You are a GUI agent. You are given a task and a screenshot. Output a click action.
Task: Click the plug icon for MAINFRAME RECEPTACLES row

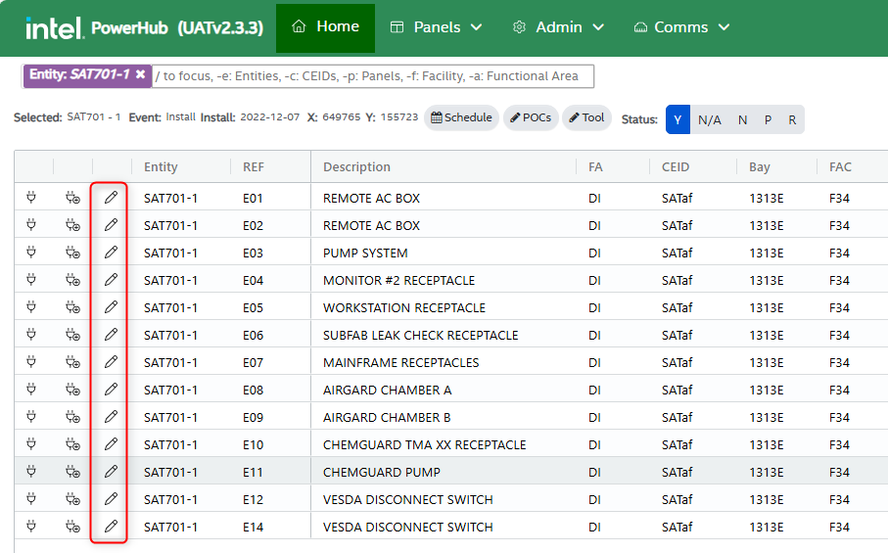pos(32,362)
